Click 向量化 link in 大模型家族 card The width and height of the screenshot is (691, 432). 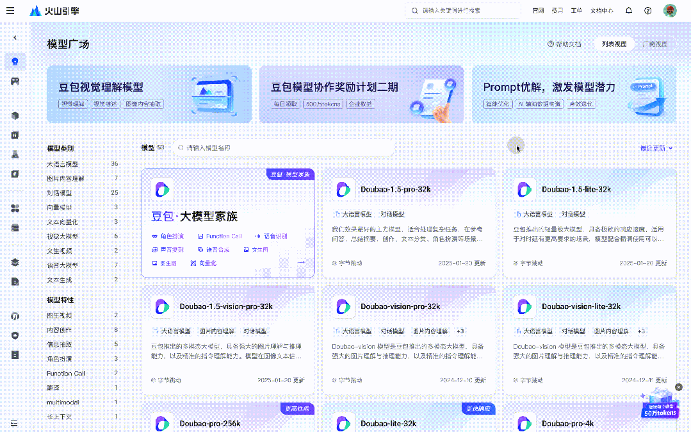click(204, 263)
